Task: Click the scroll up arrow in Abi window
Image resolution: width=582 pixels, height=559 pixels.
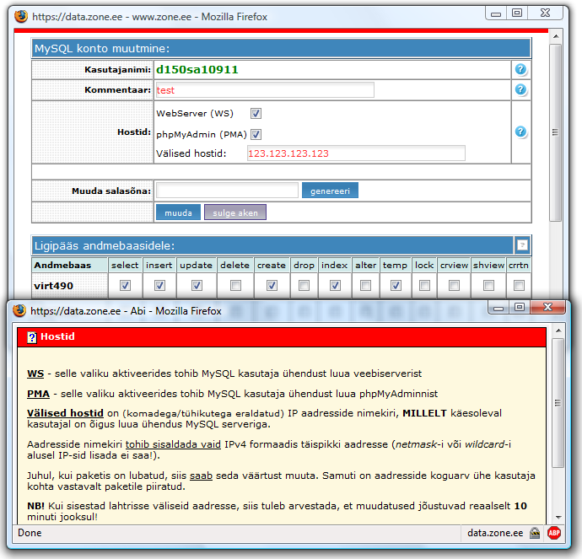Action: tap(558, 331)
